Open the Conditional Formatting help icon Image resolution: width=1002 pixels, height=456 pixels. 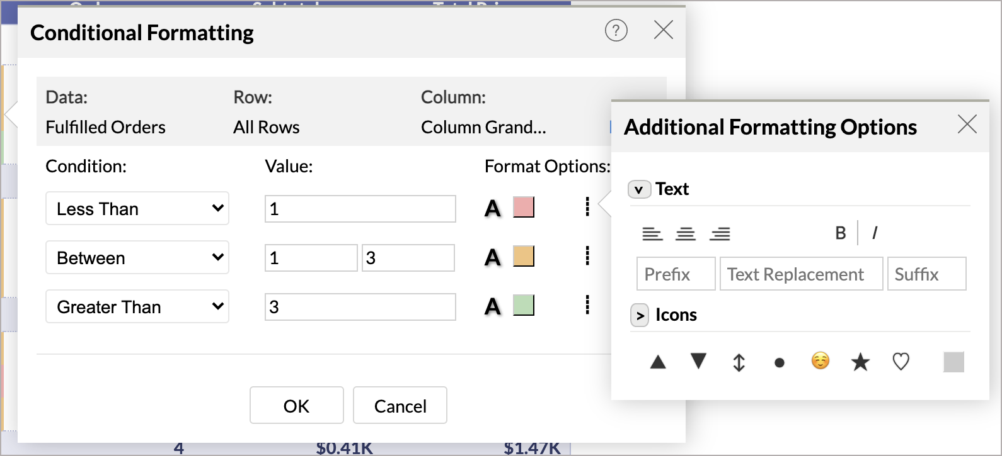pyautogui.click(x=616, y=30)
